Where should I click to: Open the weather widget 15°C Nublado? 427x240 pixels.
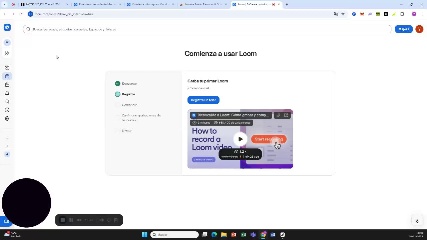[13, 235]
